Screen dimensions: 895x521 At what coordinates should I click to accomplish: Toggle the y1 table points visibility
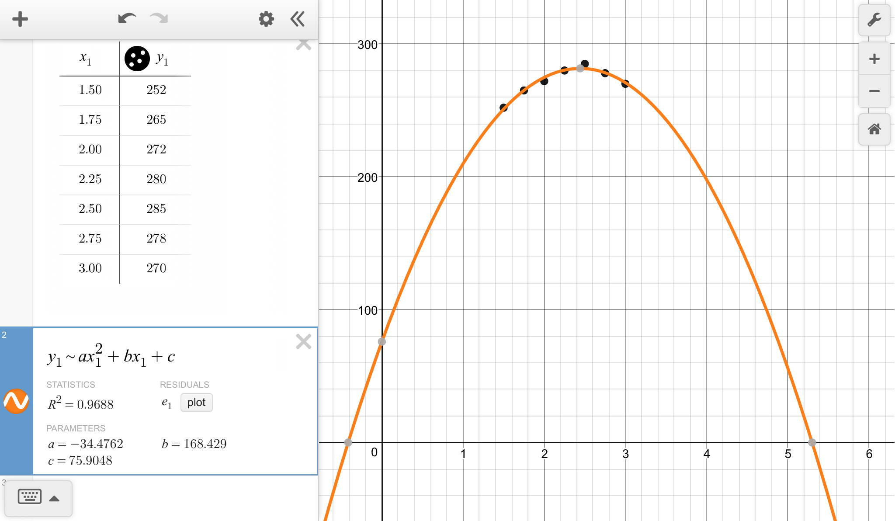tap(137, 59)
